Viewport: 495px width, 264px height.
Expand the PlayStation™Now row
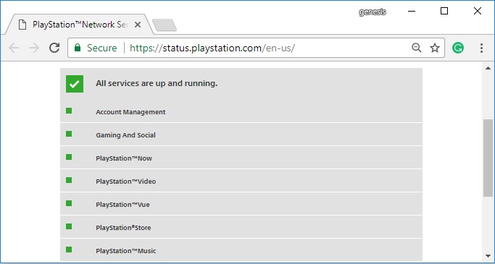(x=241, y=158)
